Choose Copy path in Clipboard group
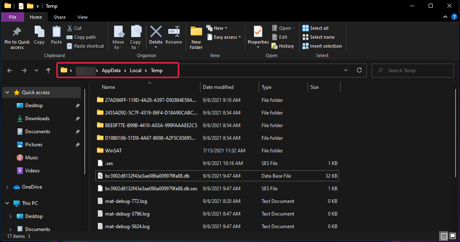Image resolution: width=460 pixels, height=242 pixels. (x=81, y=37)
